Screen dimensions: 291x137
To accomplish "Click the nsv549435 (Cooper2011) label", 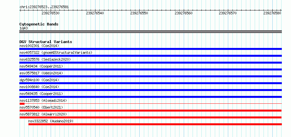I will 41,94.
